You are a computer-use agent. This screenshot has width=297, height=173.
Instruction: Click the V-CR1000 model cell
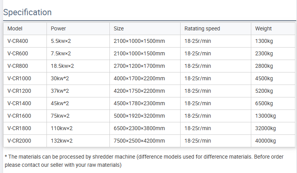19,78
